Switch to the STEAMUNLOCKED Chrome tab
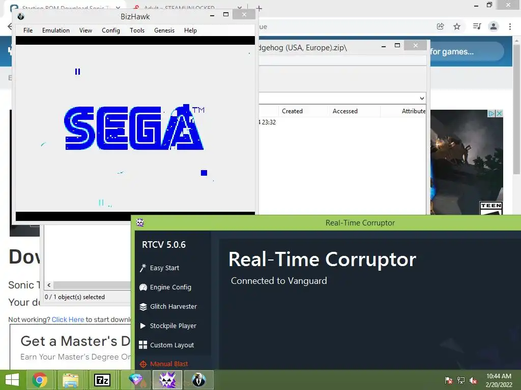This screenshot has height=390, width=521. pos(180,7)
